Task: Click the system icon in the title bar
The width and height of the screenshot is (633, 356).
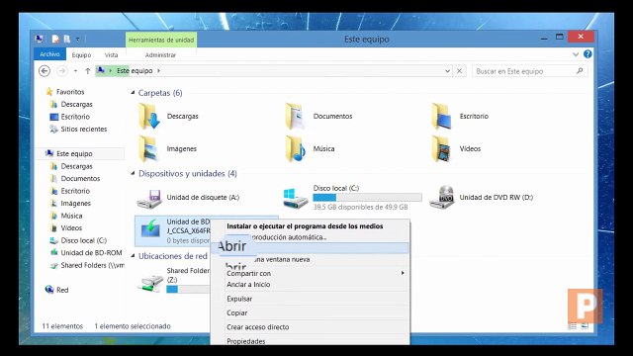Action: pos(40,40)
